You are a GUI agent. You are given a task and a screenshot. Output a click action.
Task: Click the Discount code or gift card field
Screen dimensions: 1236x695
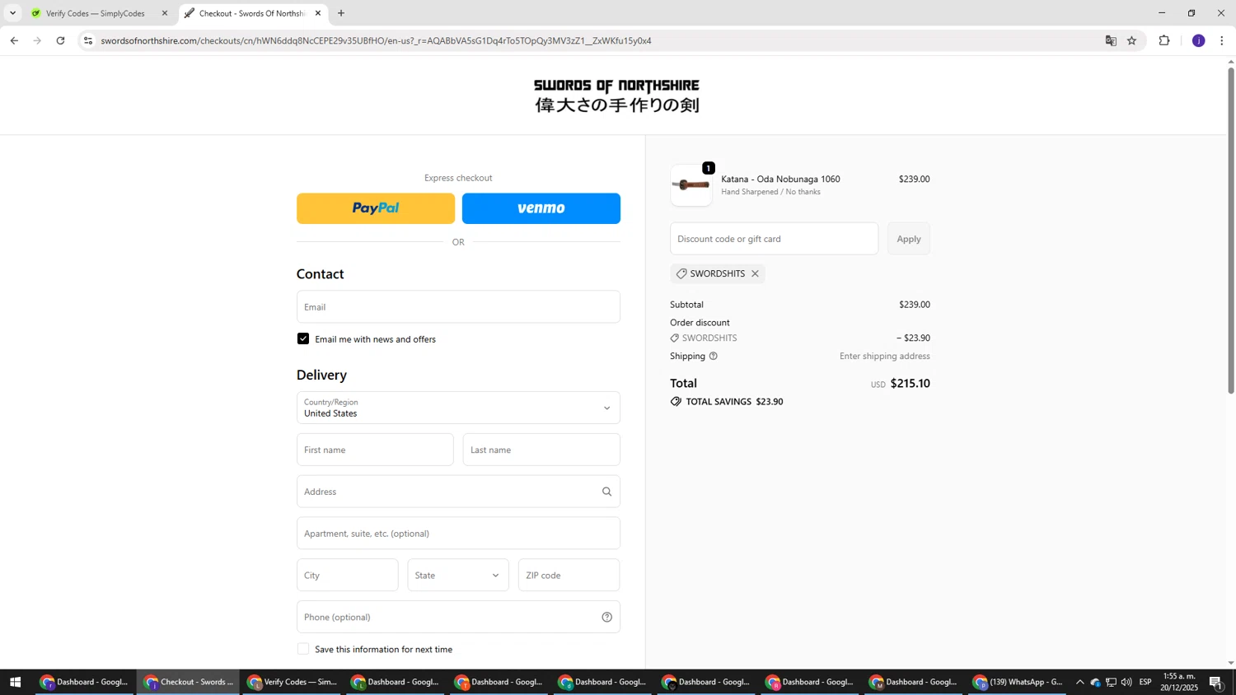click(774, 239)
